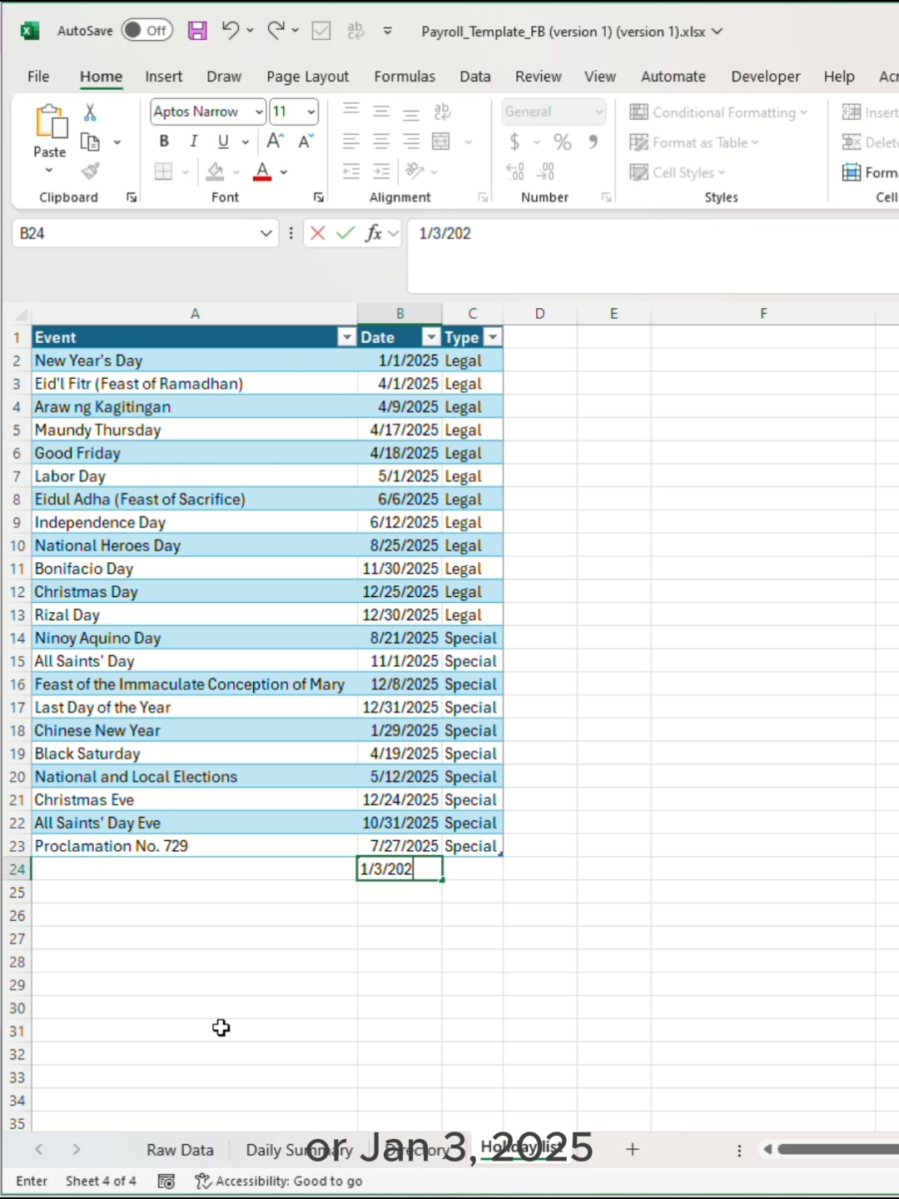Align text to the left
Viewport: 899px width, 1199px height.
351,142
